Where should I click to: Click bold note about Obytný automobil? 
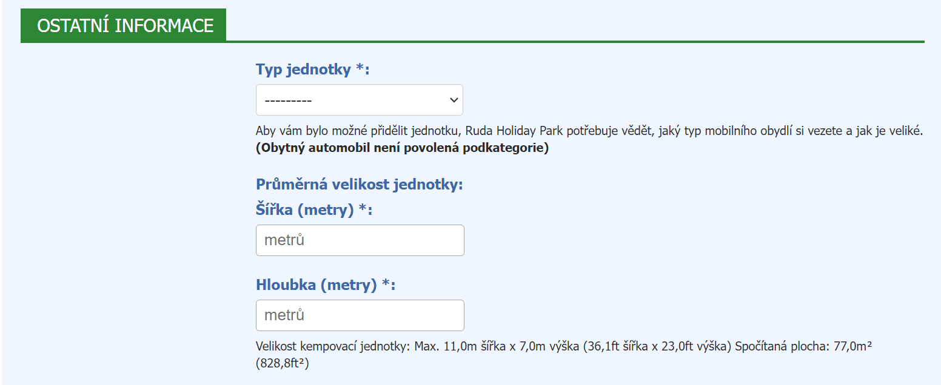(403, 148)
